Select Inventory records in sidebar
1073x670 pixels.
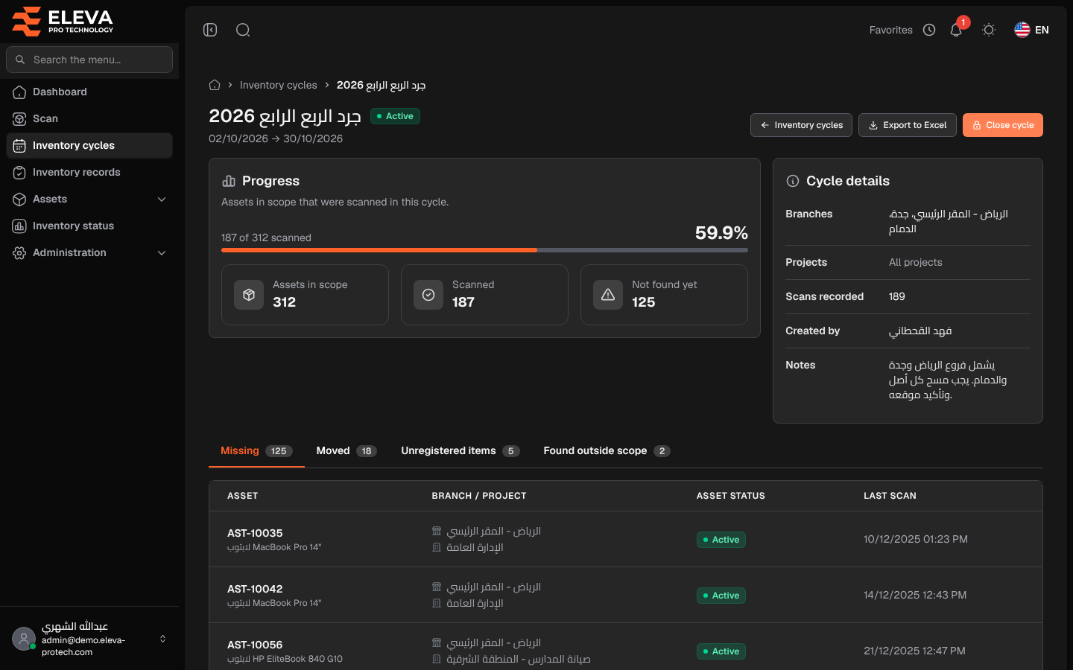pos(89,172)
